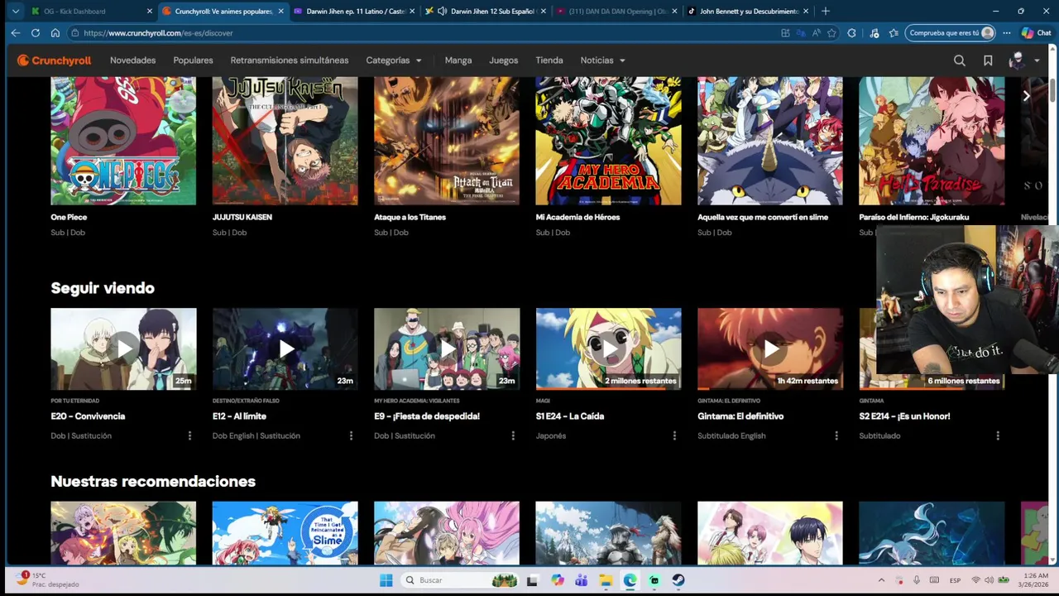Click the browser back arrow
The height and width of the screenshot is (596, 1059).
click(x=15, y=33)
